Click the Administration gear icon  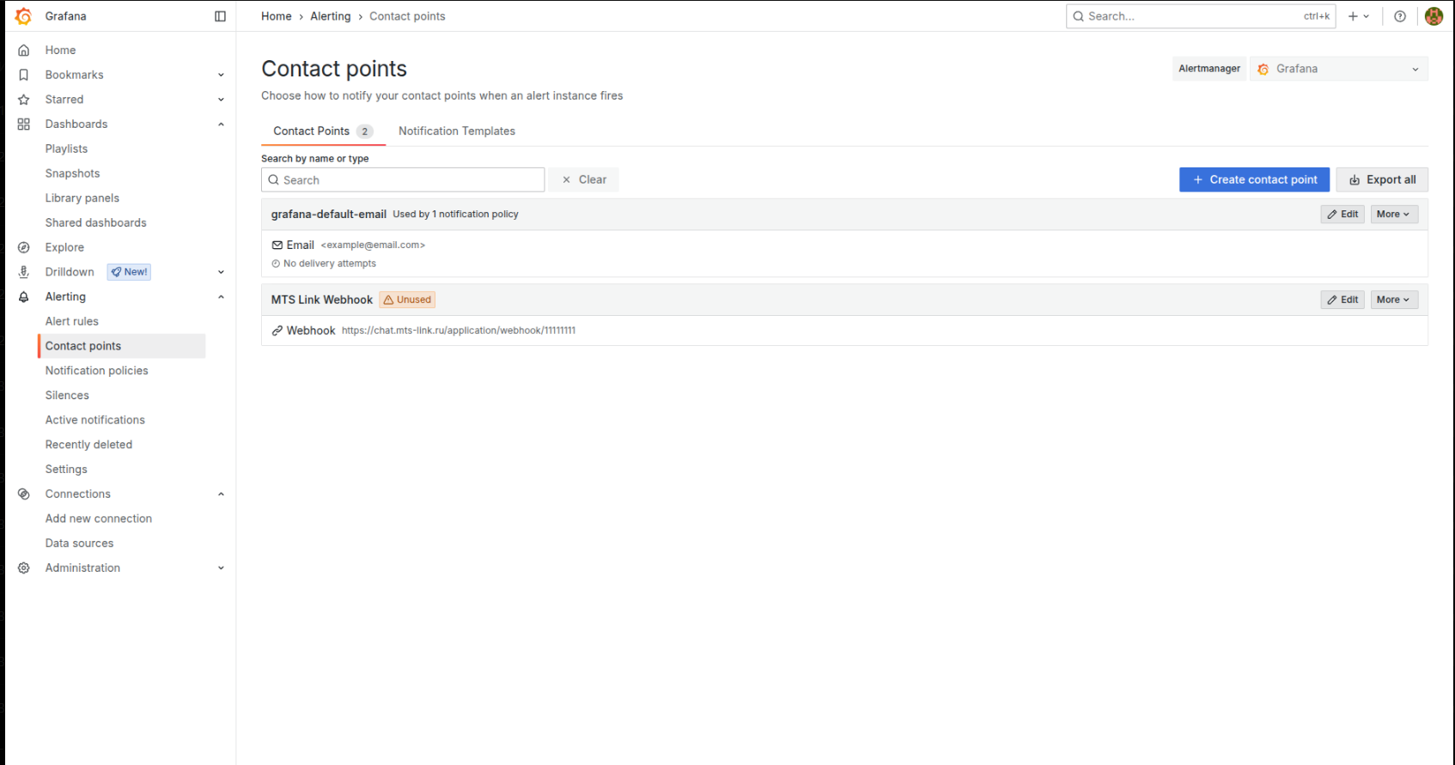[x=24, y=568]
